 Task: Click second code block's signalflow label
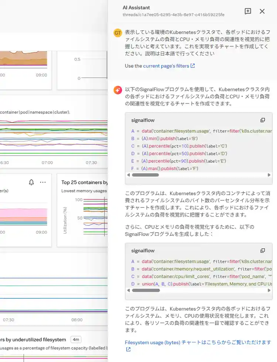(143, 251)
